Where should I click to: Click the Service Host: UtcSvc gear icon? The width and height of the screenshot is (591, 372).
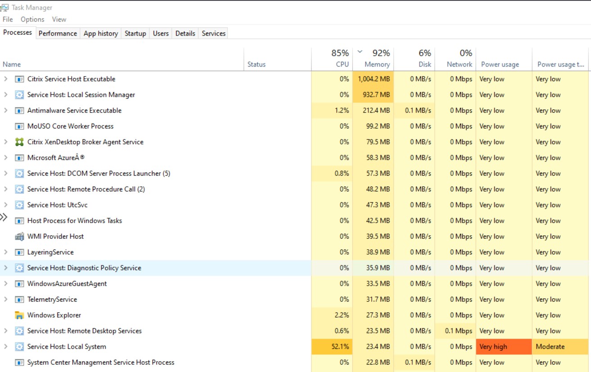click(19, 205)
